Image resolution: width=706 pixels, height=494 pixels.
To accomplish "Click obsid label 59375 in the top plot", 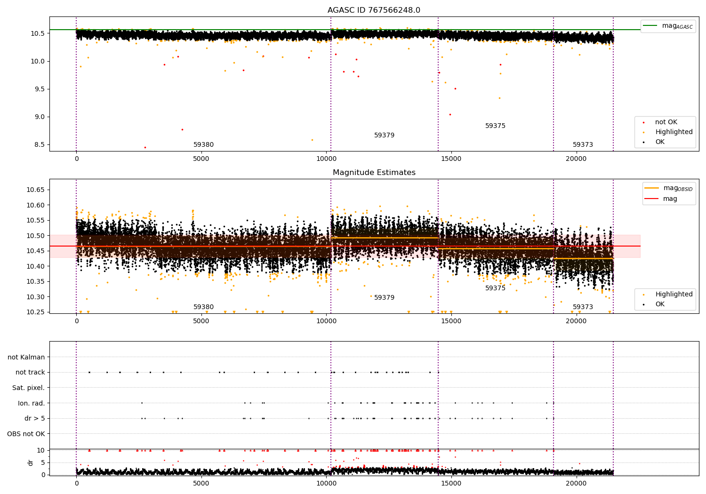I will (495, 126).
